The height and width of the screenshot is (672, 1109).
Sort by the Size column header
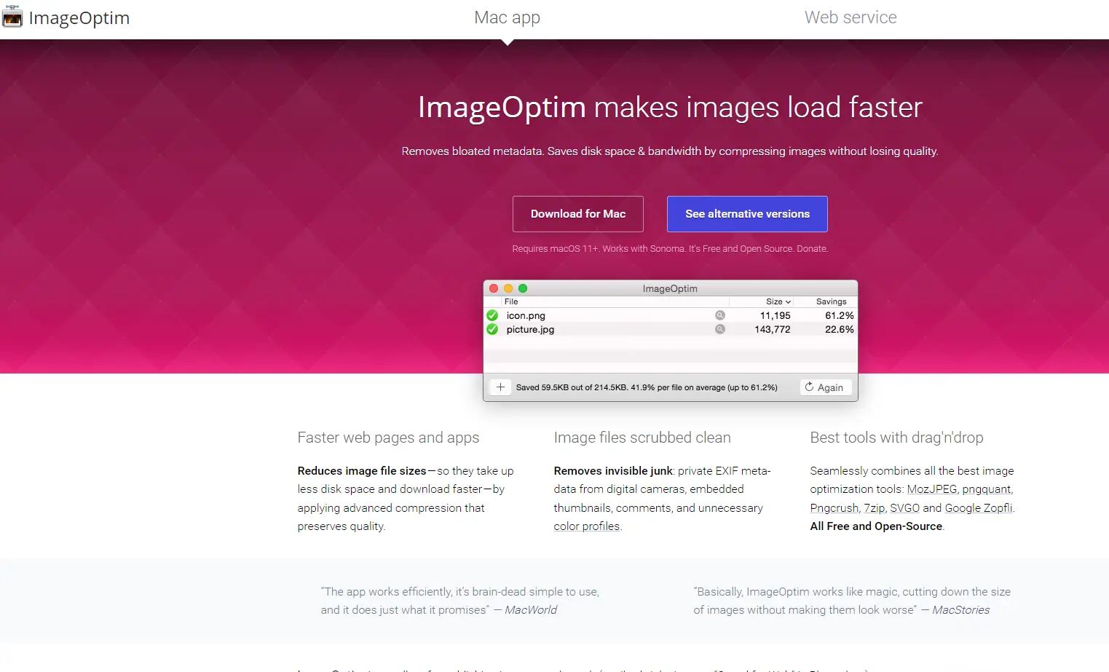tap(778, 301)
